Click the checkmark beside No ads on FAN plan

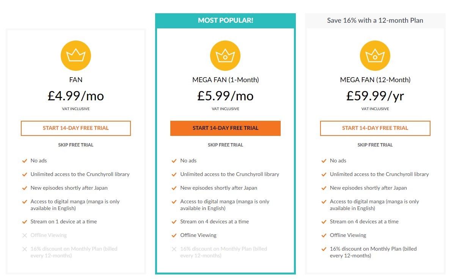(x=24, y=161)
